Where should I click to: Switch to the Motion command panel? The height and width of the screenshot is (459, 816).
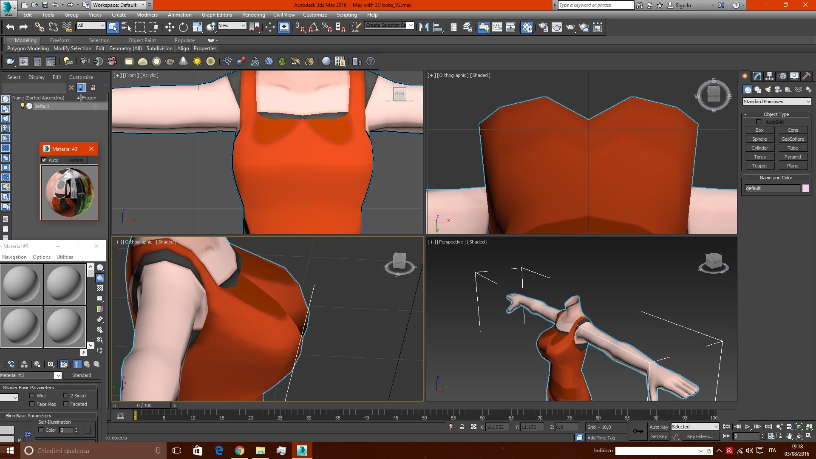point(782,76)
